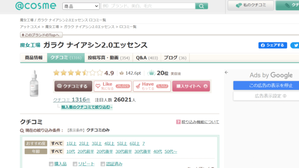
Task: Click the @cosme logo
Action: [36, 6]
